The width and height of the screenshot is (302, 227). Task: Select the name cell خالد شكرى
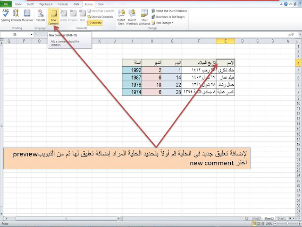pyautogui.click(x=226, y=70)
